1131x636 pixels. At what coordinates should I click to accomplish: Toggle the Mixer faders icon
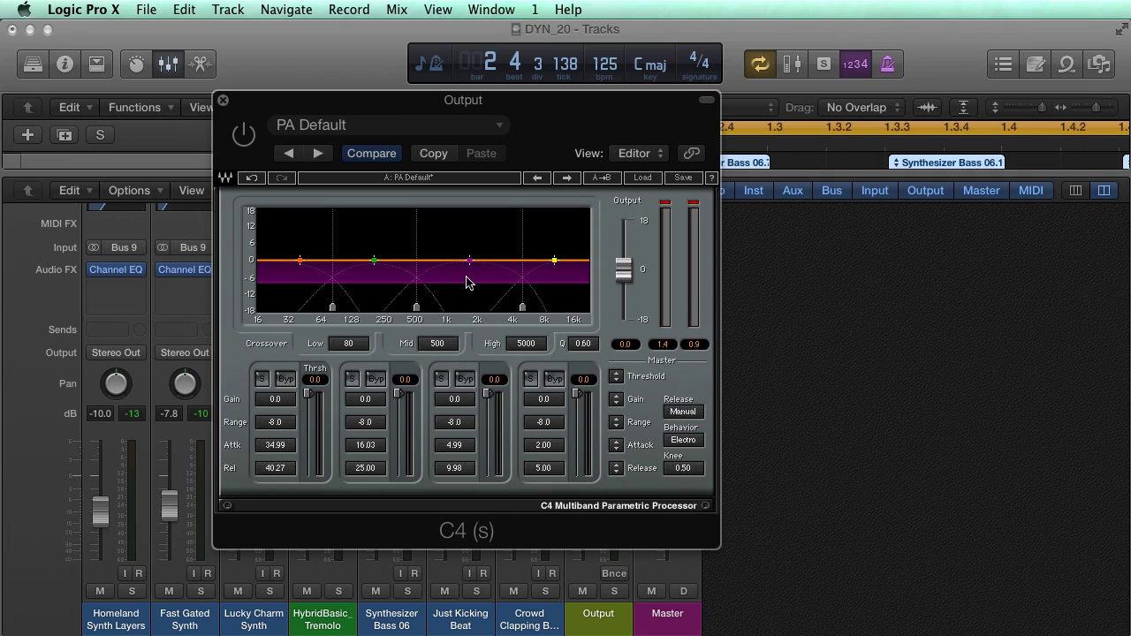(x=168, y=64)
